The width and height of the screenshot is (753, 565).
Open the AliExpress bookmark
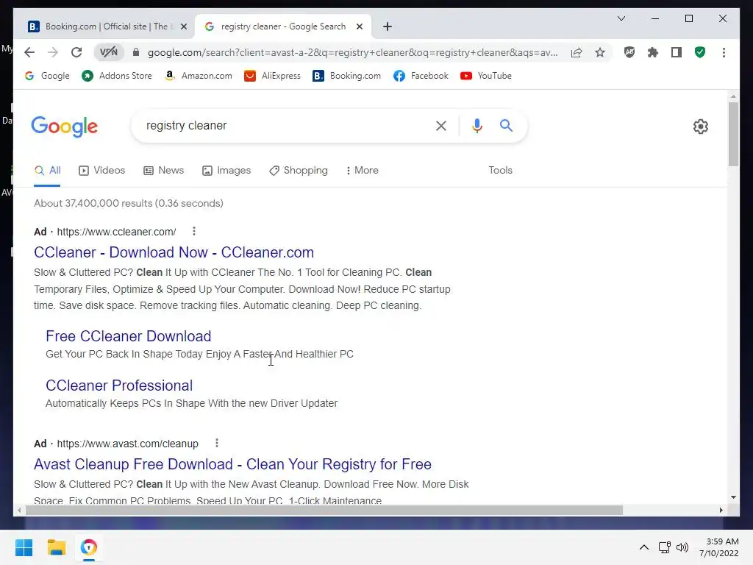272,76
